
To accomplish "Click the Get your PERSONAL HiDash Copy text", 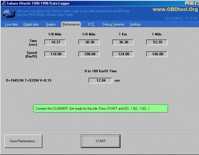I will point(45,15).
